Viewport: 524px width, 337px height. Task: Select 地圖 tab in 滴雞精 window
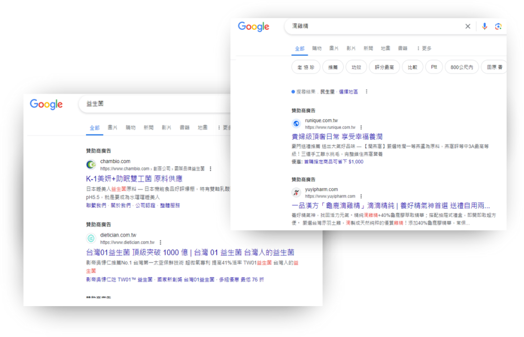click(385, 49)
